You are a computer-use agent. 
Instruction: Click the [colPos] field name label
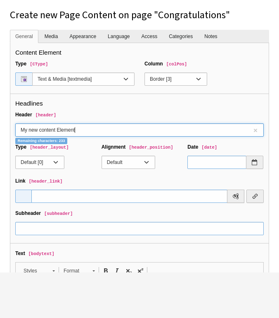[177, 64]
